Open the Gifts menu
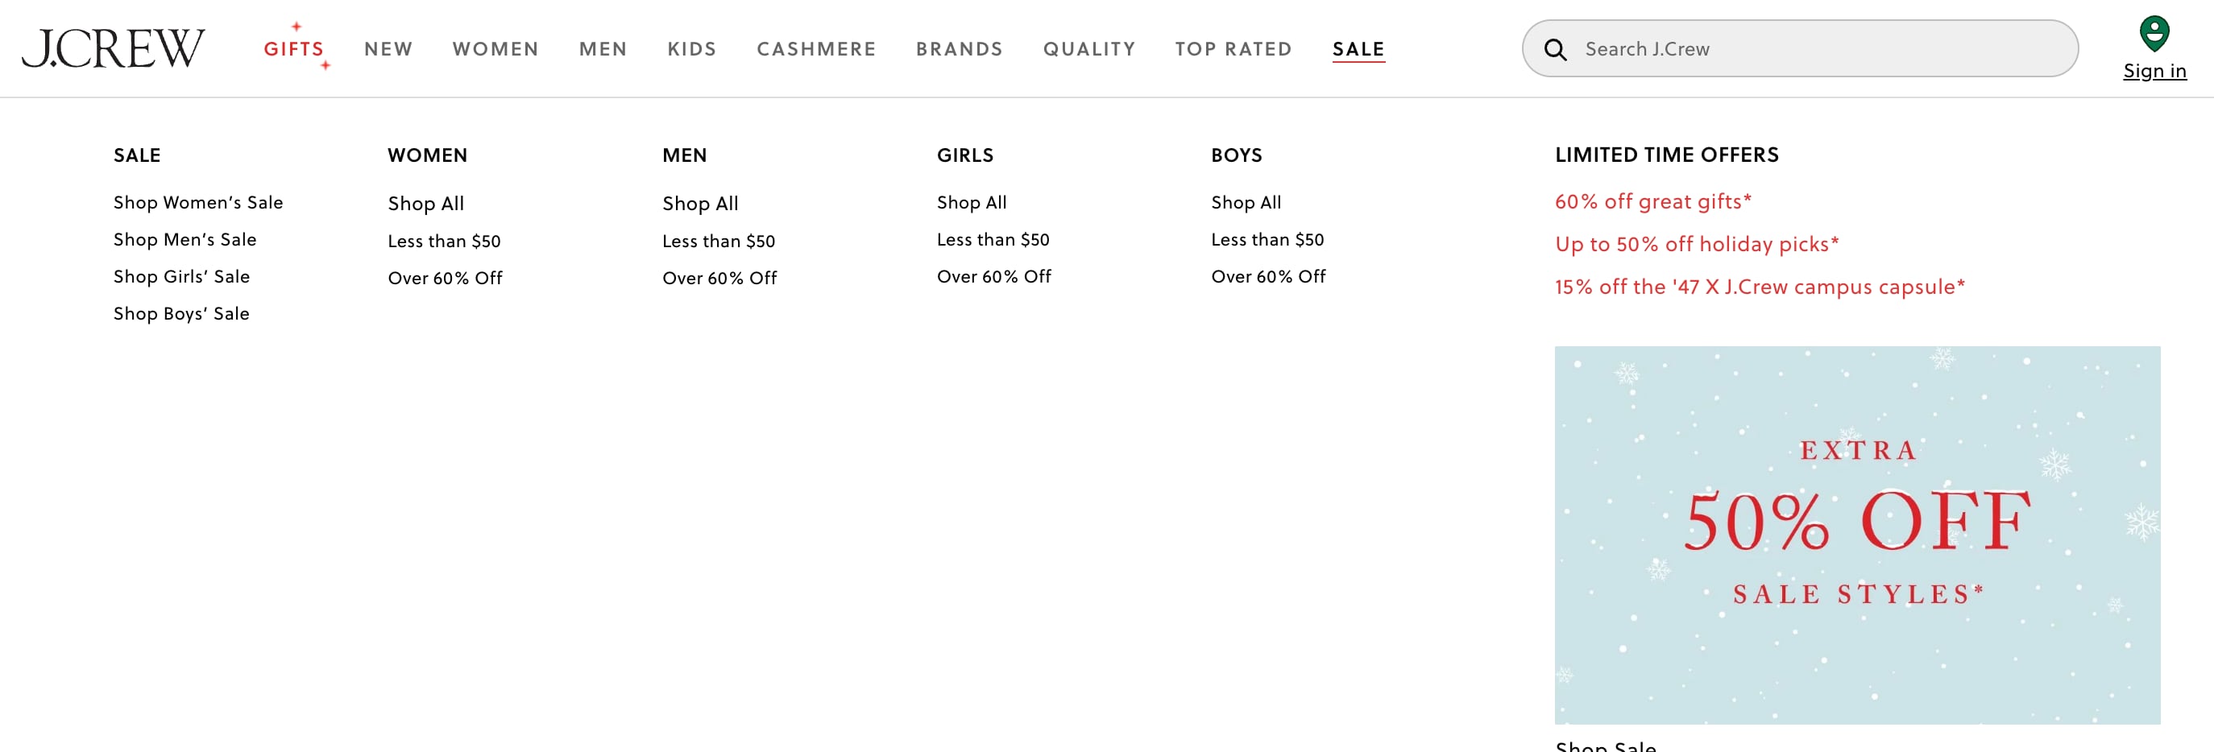This screenshot has width=2214, height=752. pos(294,49)
